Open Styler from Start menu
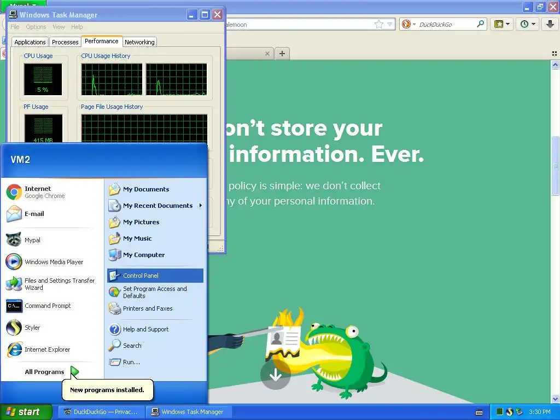The width and height of the screenshot is (560, 420). pyautogui.click(x=23, y=328)
